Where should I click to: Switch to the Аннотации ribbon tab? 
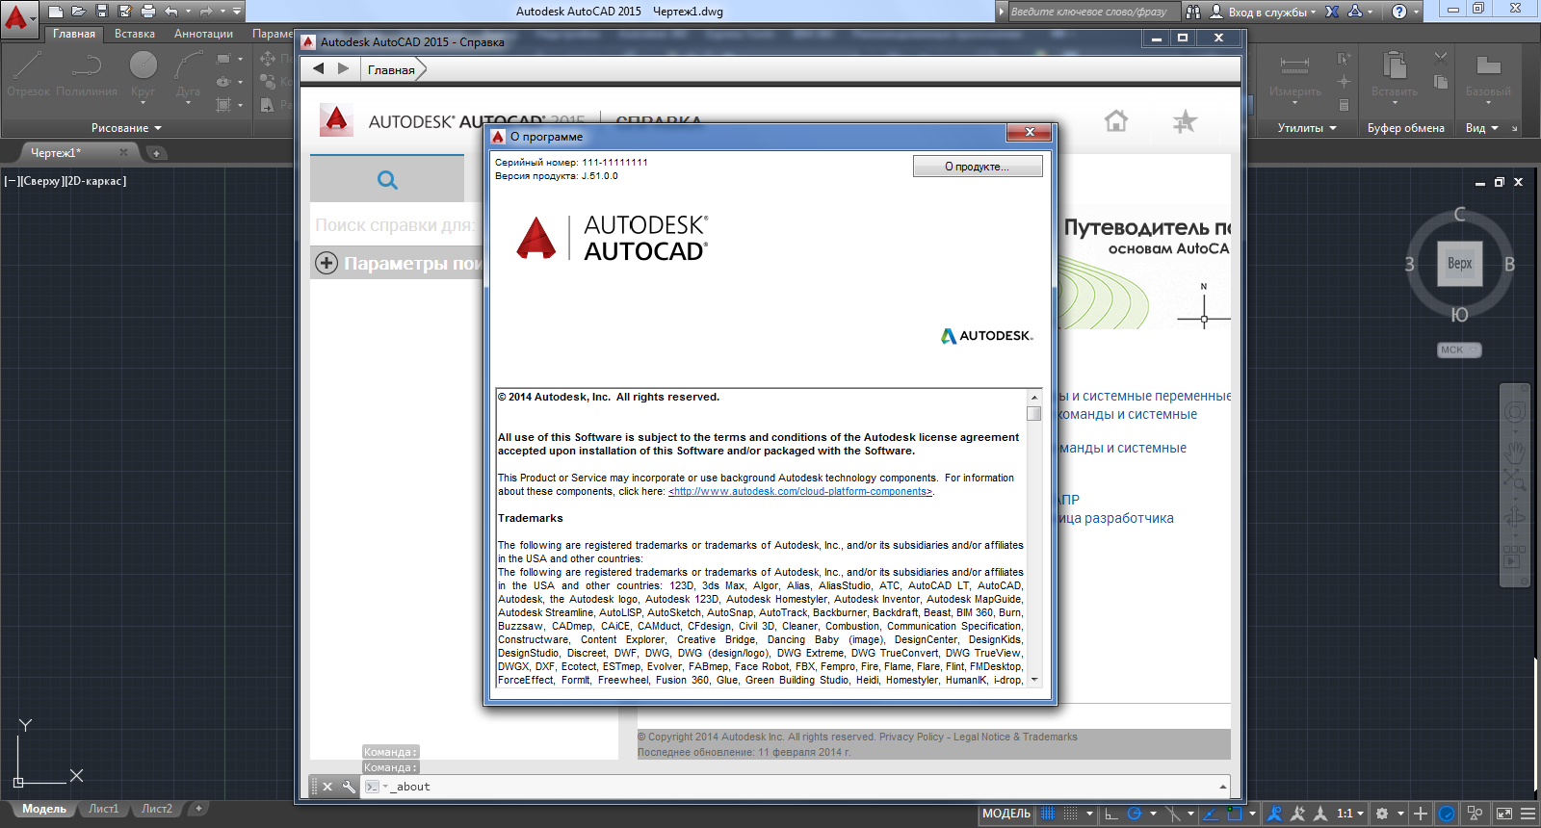pyautogui.click(x=203, y=34)
